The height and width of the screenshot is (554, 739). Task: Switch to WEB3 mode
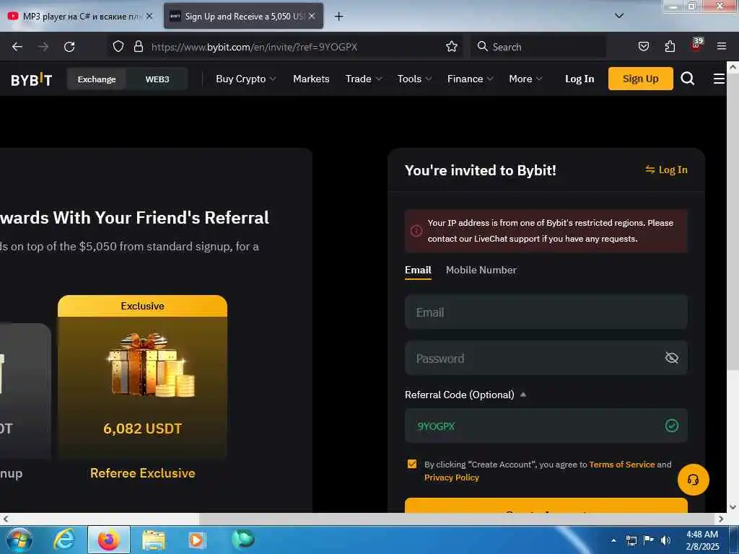click(x=157, y=79)
